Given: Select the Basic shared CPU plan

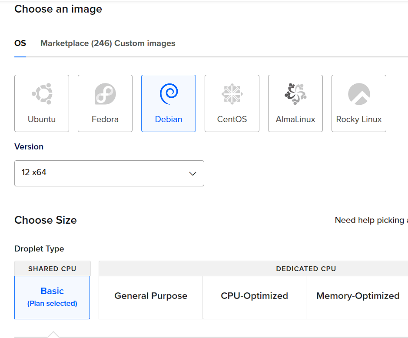Looking at the screenshot, I should [52, 297].
